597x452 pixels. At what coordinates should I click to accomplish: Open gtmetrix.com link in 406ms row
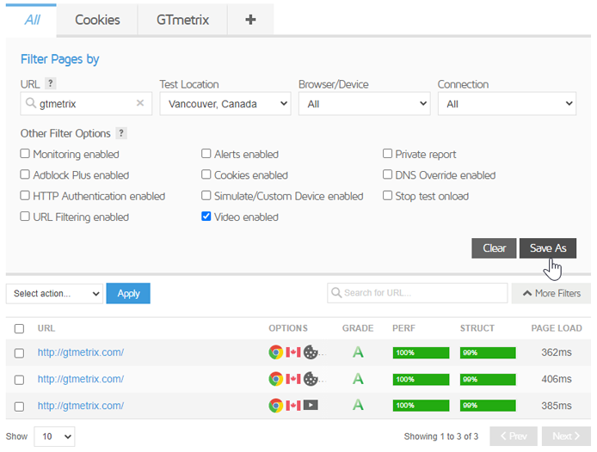point(81,379)
